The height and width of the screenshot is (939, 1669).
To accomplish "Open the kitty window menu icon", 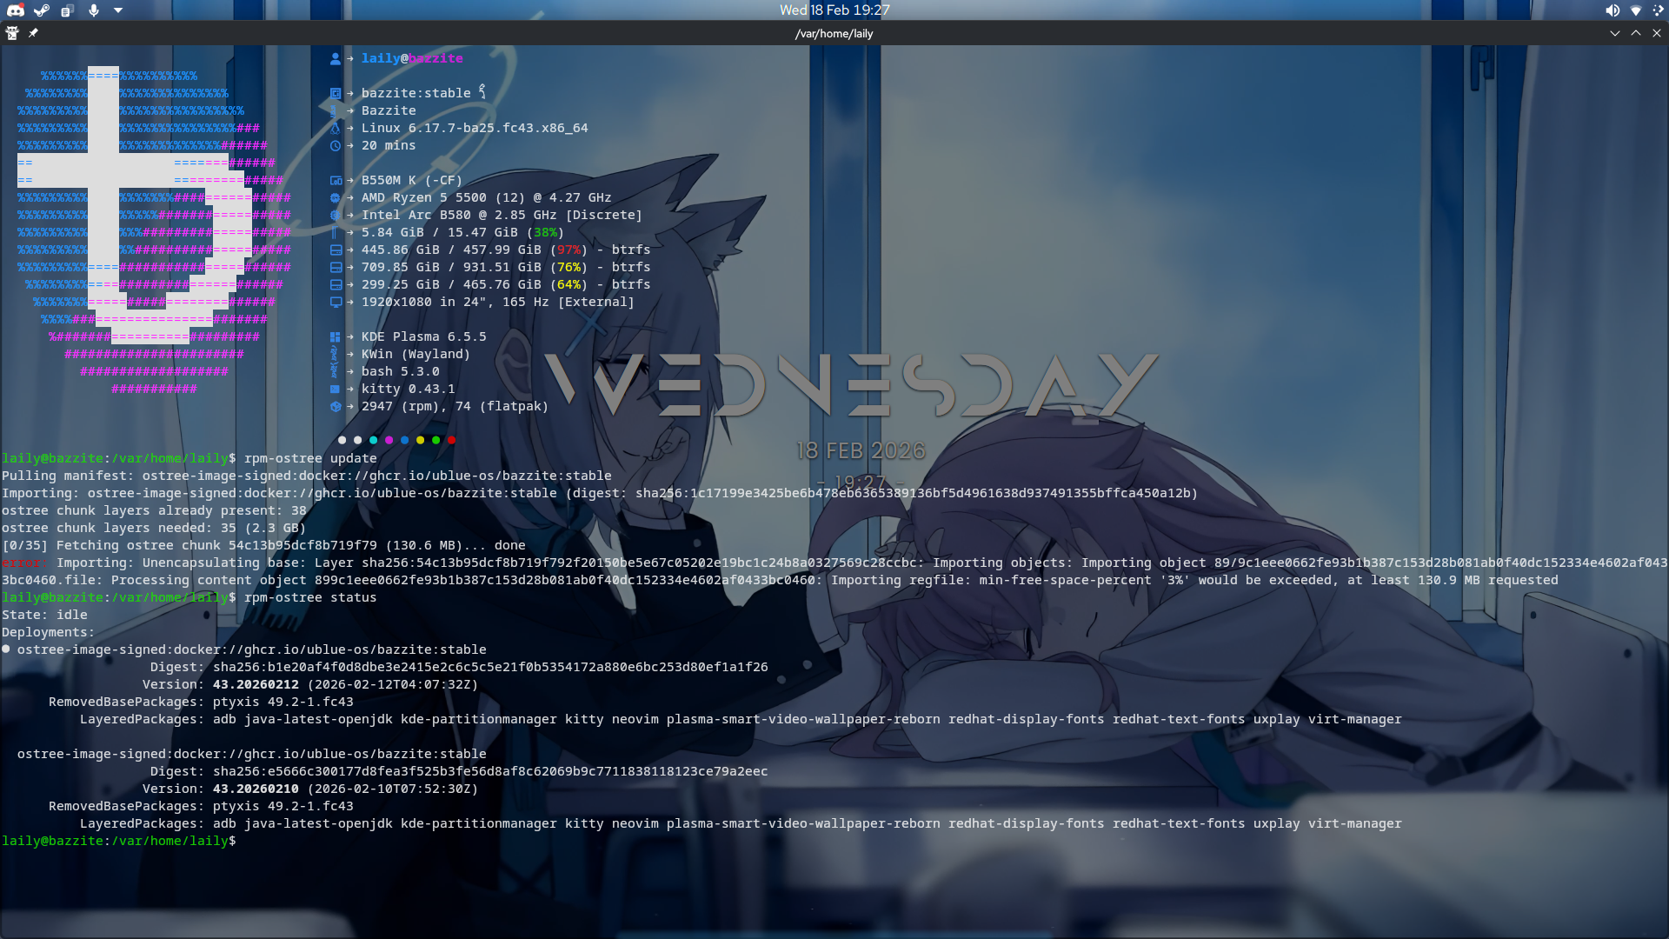I will [x=12, y=33].
